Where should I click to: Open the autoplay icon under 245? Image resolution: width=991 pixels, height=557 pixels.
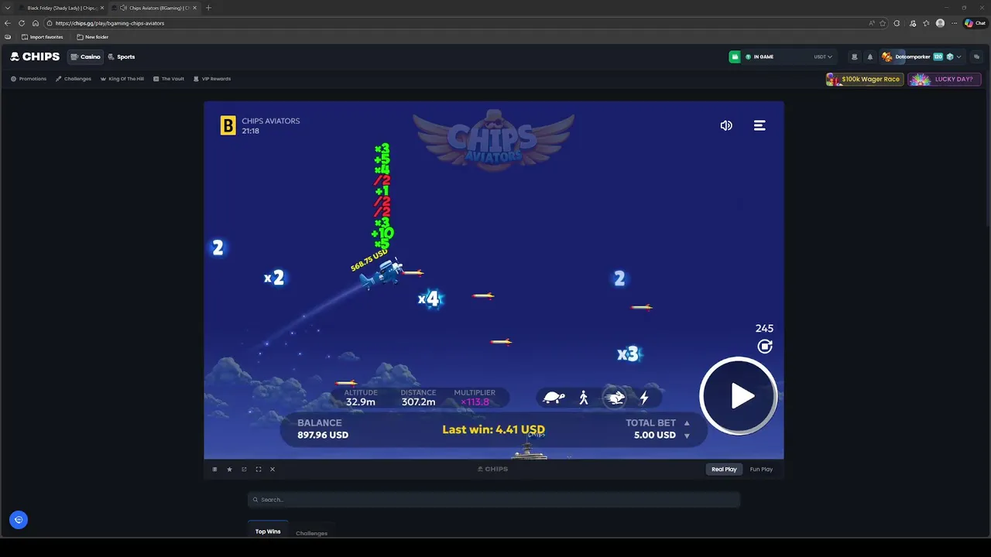coord(765,347)
